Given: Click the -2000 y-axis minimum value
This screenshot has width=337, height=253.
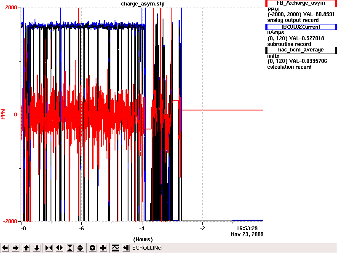Looking at the screenshot, I should [x=10, y=221].
